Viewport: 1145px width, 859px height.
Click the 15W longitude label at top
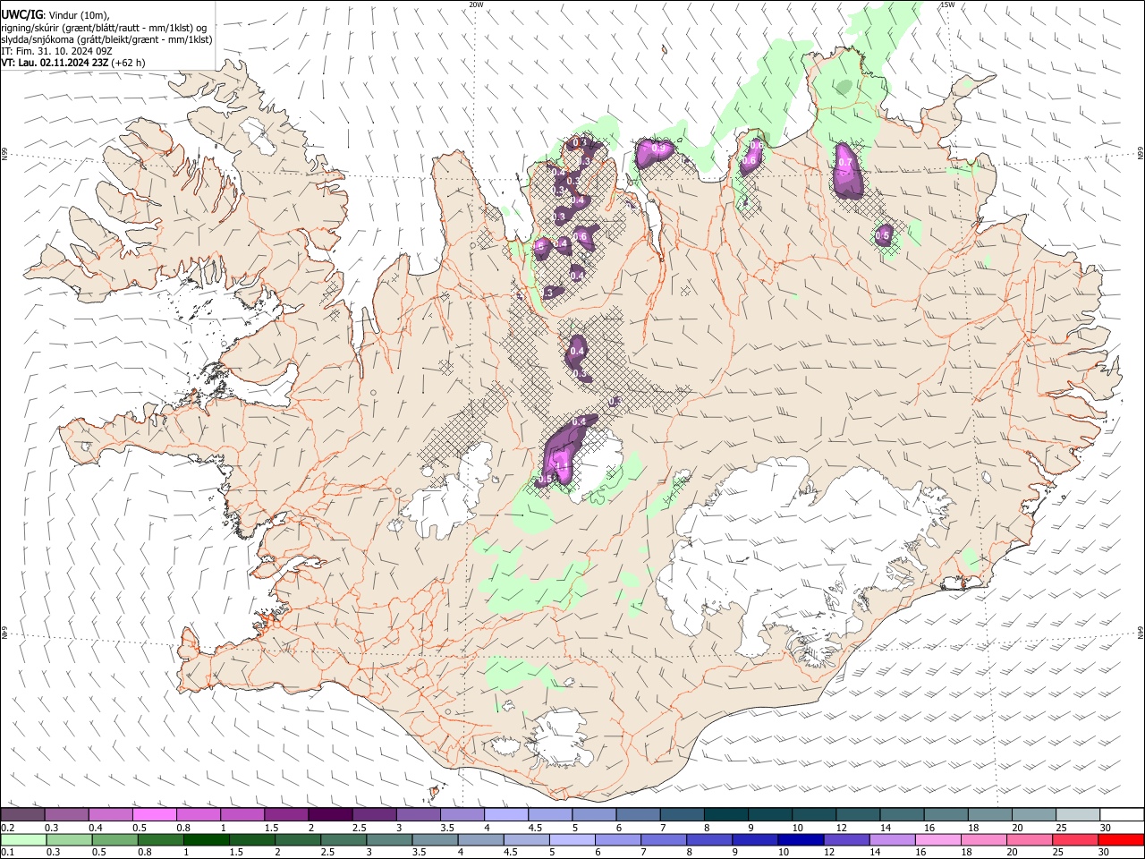point(947,4)
